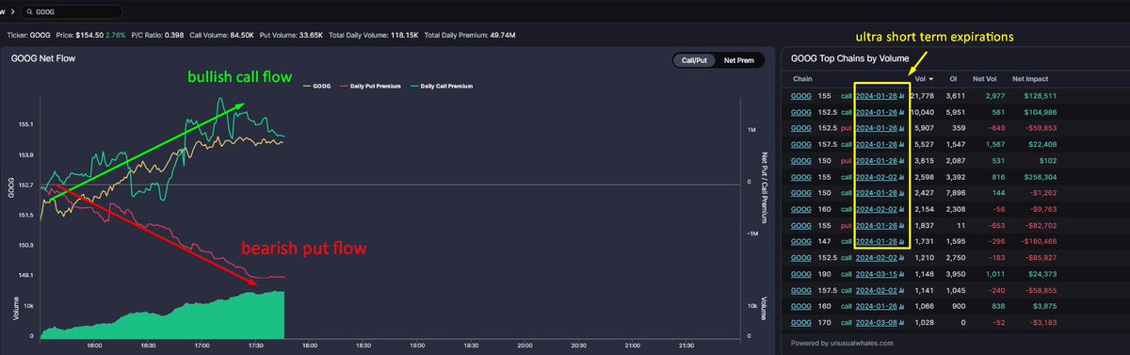Open GOOG link in 190 call row
1130x355 pixels.
pyautogui.click(x=800, y=273)
